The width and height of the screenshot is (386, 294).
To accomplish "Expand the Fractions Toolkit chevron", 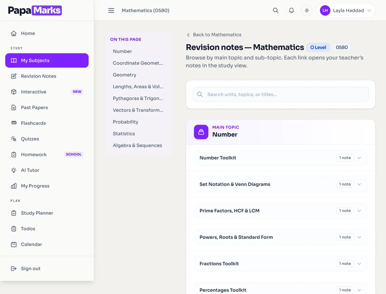I will (359, 264).
